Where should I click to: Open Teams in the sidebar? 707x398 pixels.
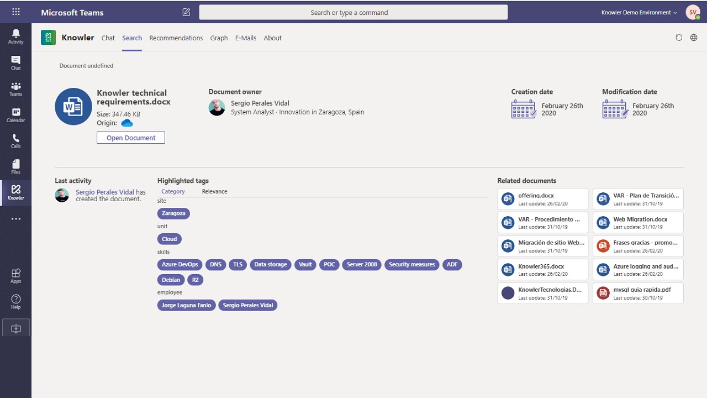[x=15, y=89]
